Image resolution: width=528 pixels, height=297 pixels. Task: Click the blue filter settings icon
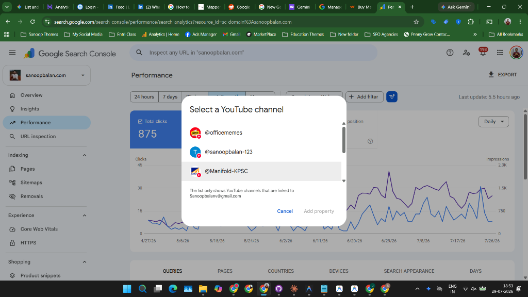coord(392,96)
